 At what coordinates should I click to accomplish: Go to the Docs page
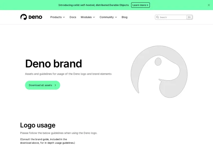(73, 17)
